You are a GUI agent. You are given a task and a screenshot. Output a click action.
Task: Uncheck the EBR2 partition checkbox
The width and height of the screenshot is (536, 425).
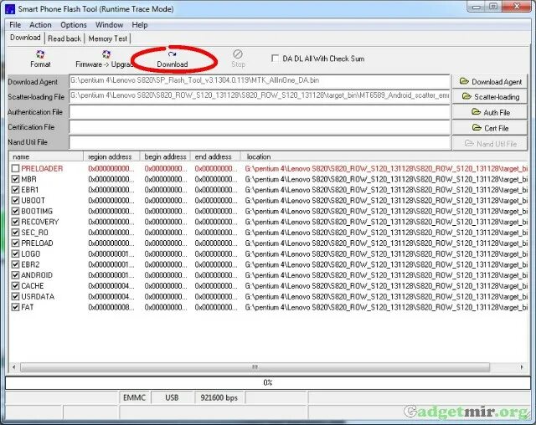[x=15, y=264]
